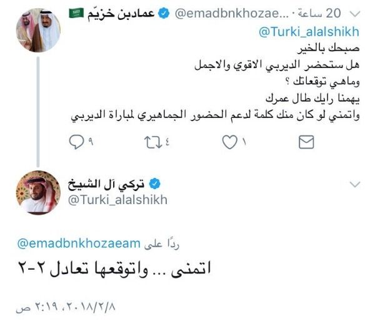Click the @Turki_alalshikh handle under the name
Viewport: 375px width, 324px height.
(x=117, y=200)
